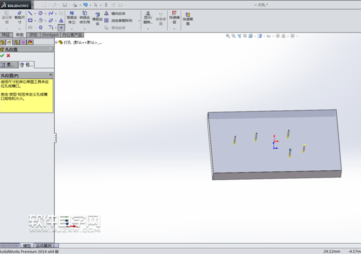Select the top-right hole point on plate
Screen dimensions: 361x254
pos(288,131)
